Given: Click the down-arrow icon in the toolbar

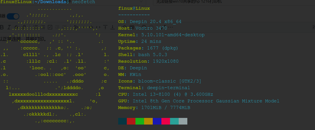Looking at the screenshot, I should click(113, 27).
